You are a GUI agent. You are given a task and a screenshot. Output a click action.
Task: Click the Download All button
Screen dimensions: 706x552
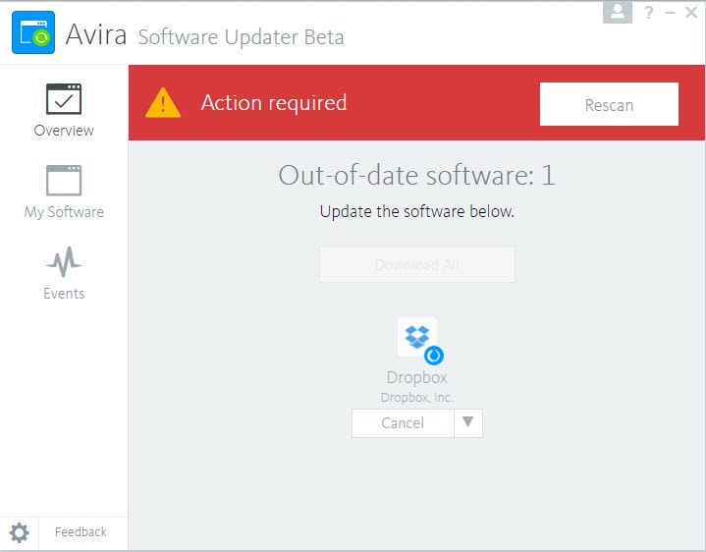coord(416,265)
